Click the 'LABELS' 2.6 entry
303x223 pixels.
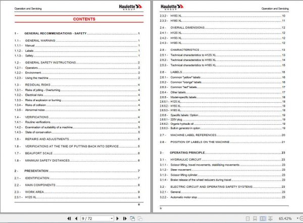click(176, 72)
